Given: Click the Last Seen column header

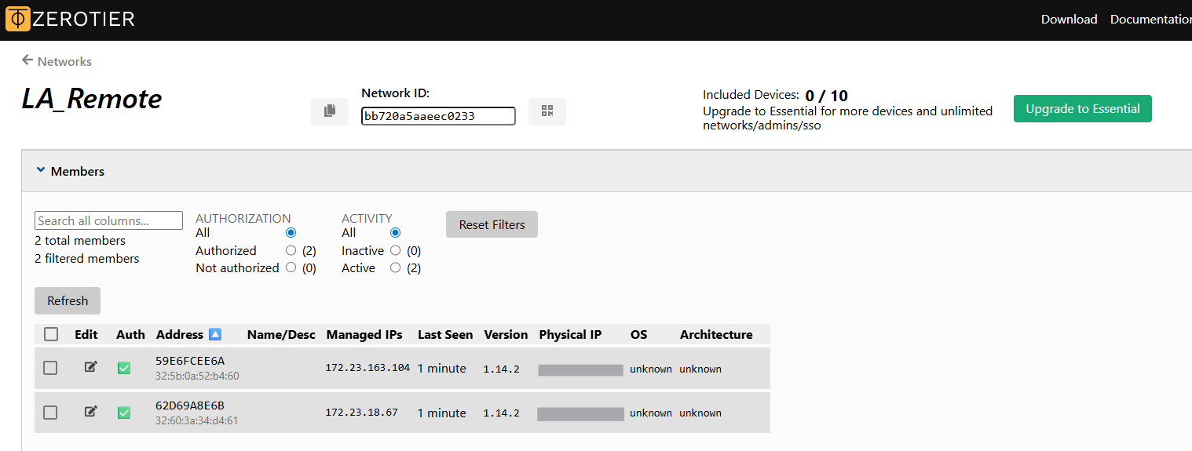Looking at the screenshot, I should click(x=445, y=334).
